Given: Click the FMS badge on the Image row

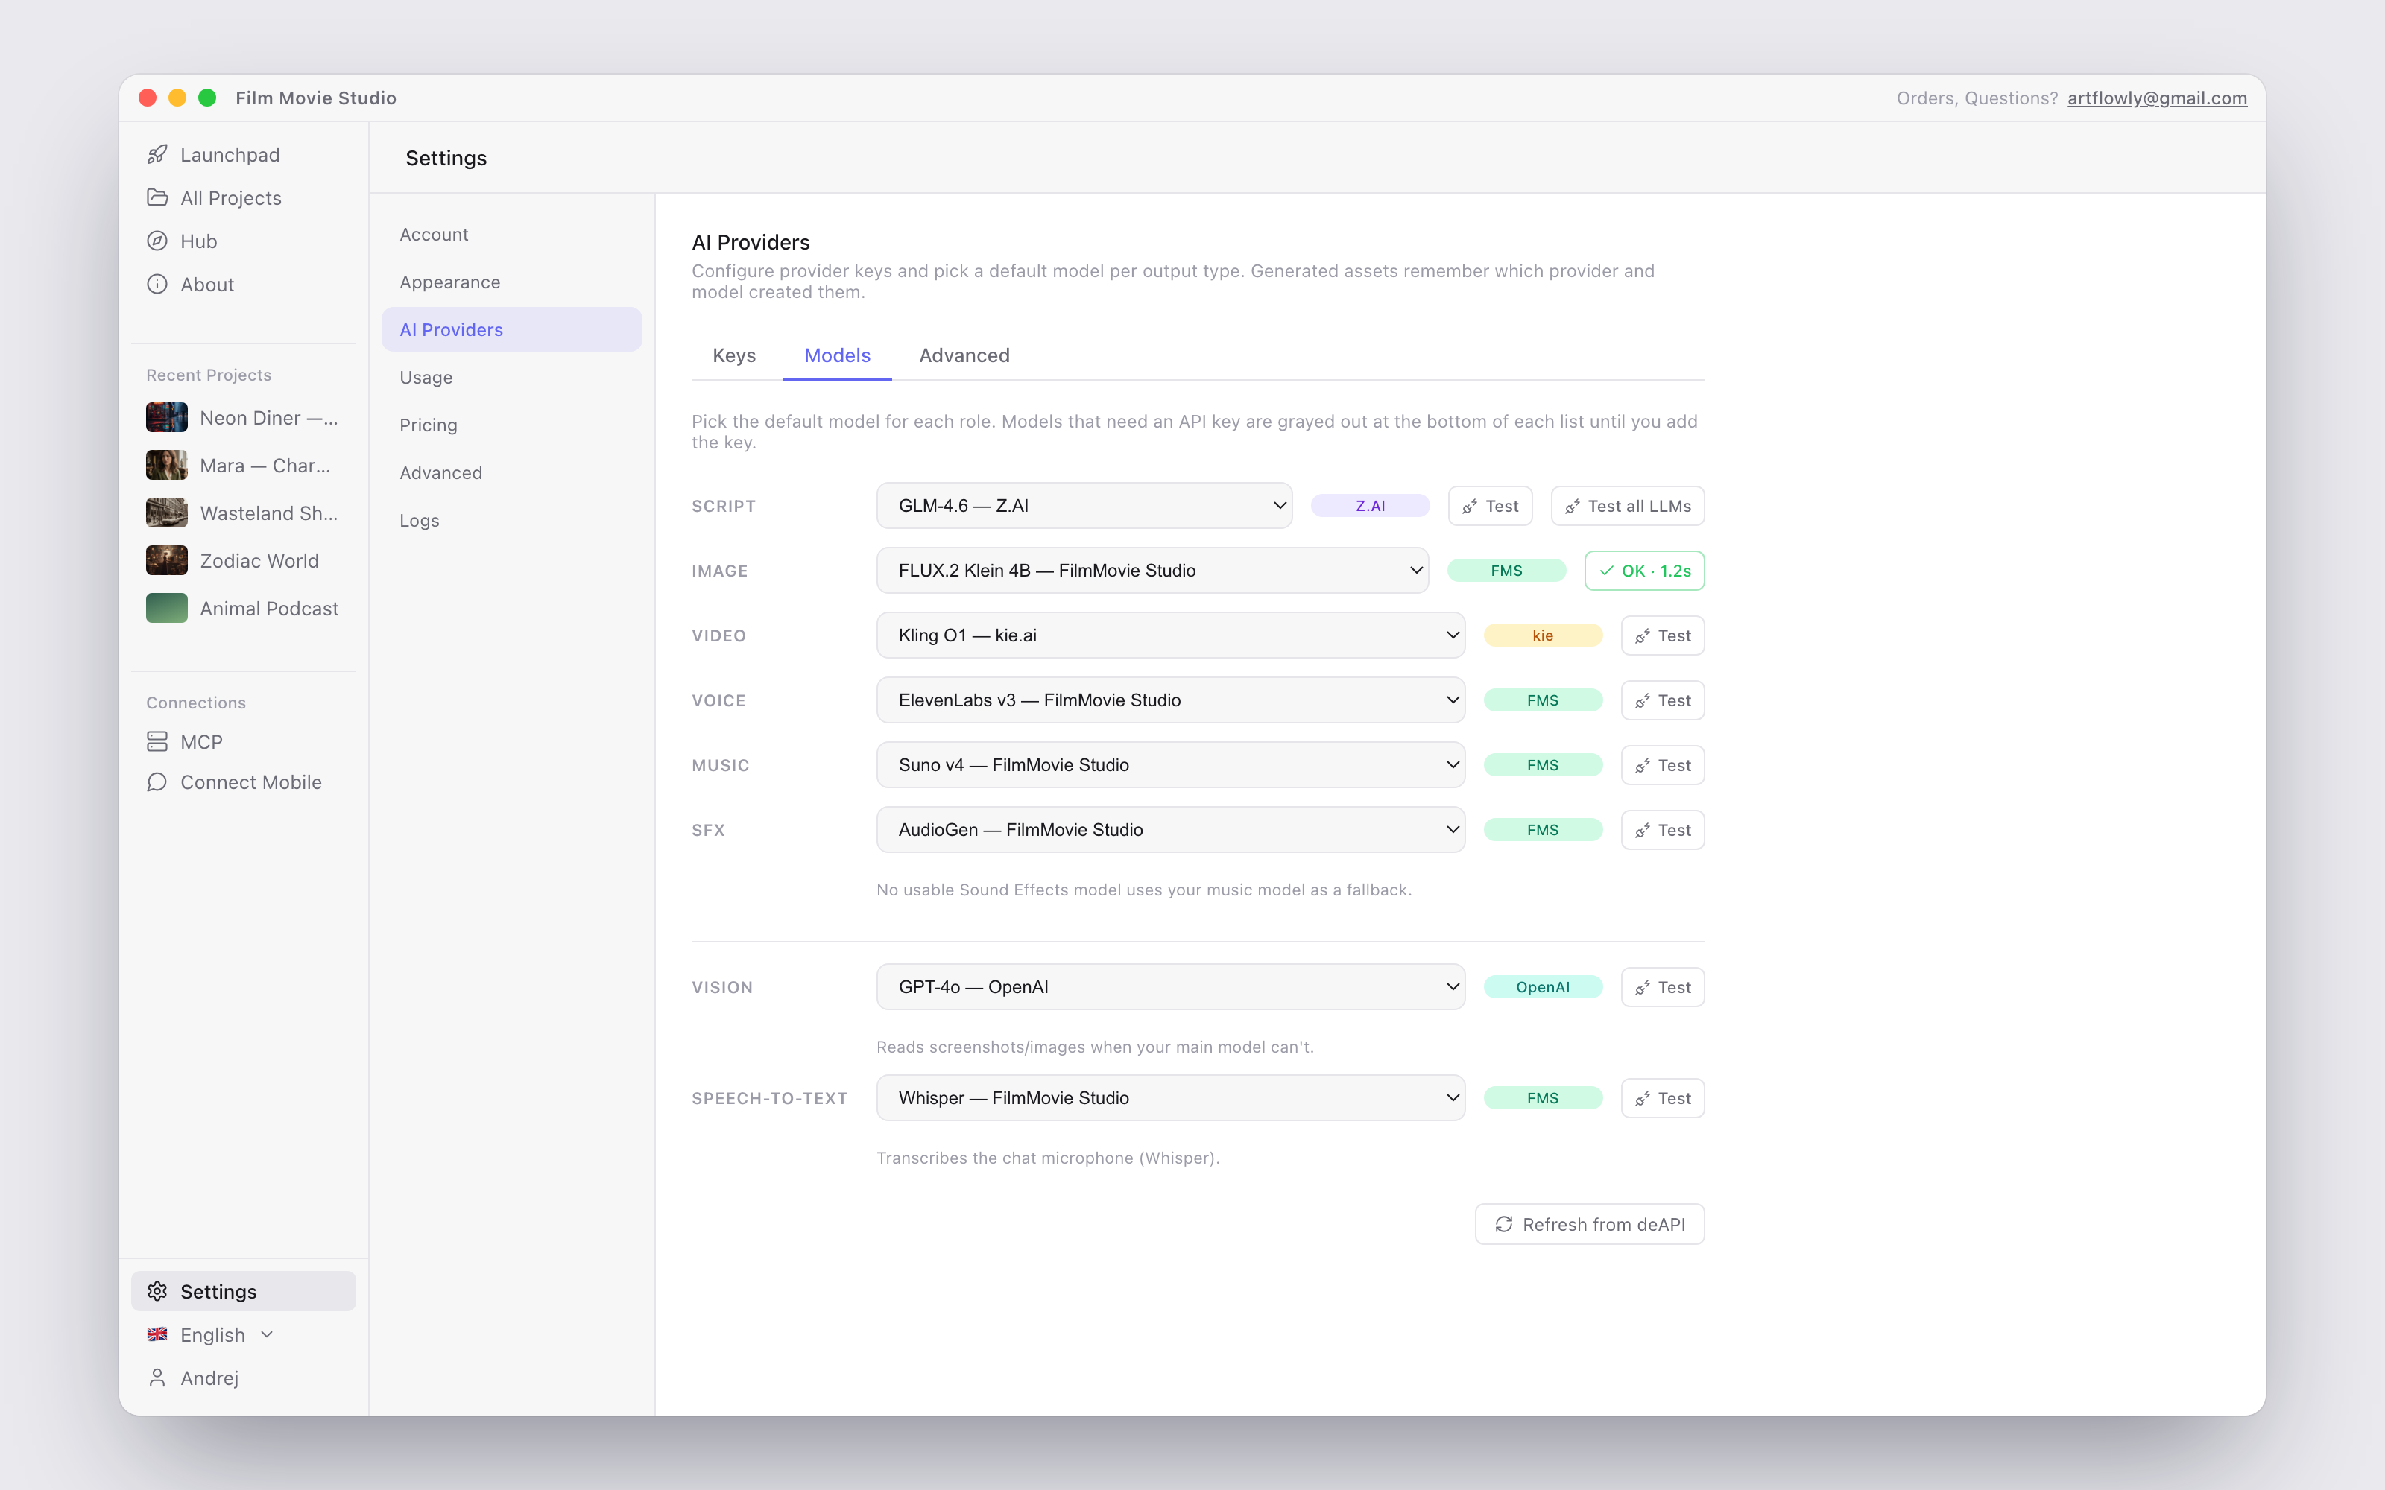Looking at the screenshot, I should click(1506, 571).
